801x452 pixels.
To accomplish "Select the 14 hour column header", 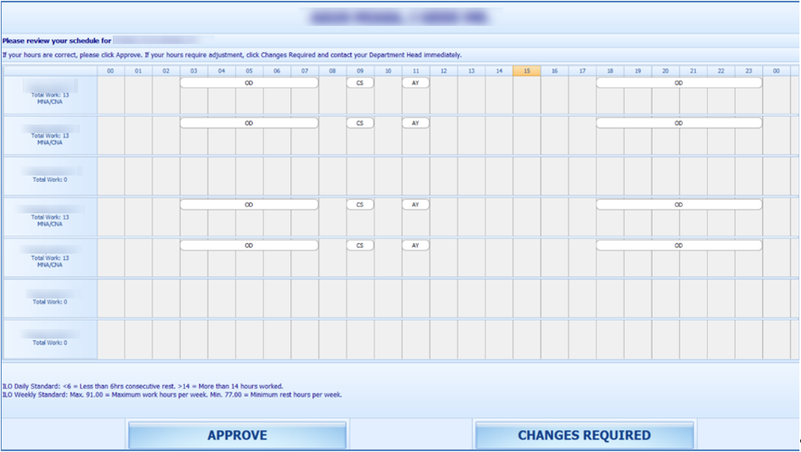I will tap(499, 71).
